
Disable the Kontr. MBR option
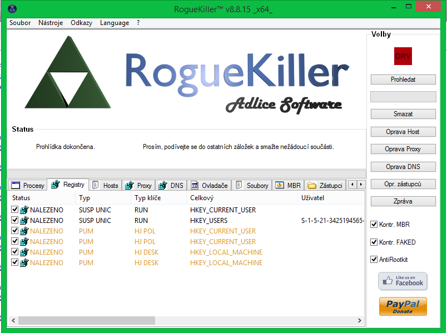point(374,225)
